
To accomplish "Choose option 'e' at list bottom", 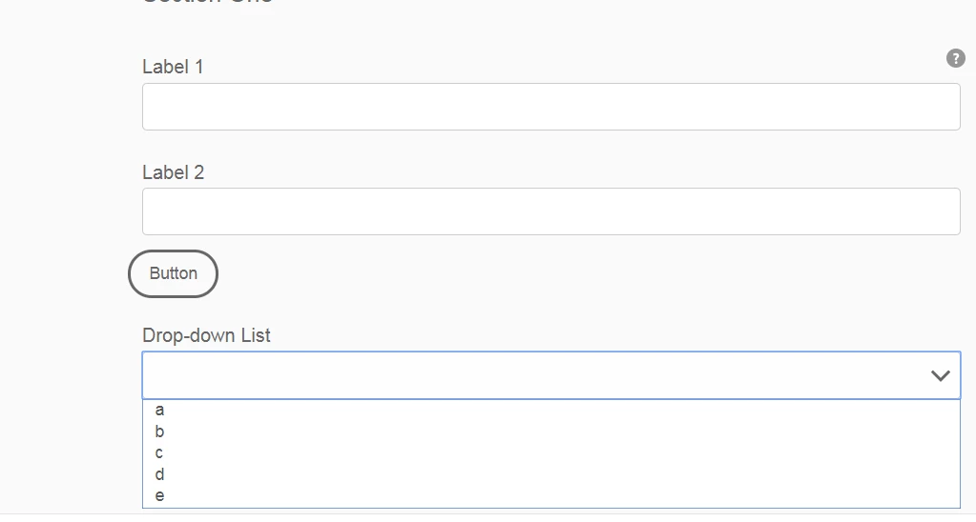I will point(159,495).
